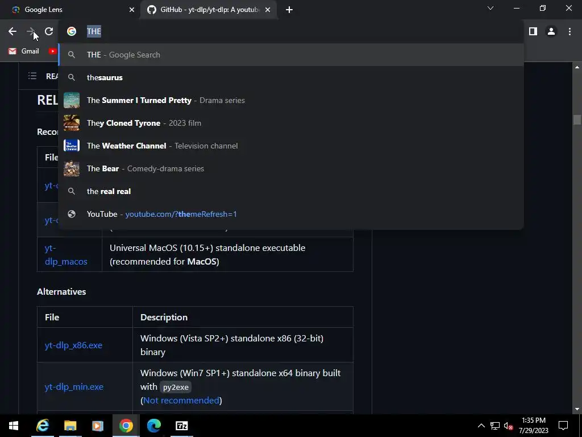Select the 'thesaurus' suggestion
Viewport: 582px width, 437px height.
click(291, 77)
